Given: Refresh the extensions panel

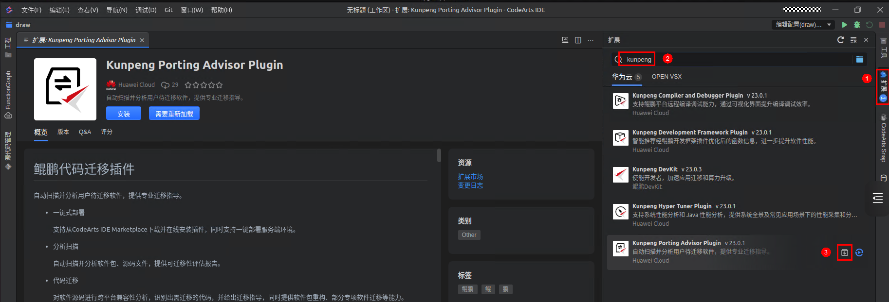Looking at the screenshot, I should click(x=840, y=40).
